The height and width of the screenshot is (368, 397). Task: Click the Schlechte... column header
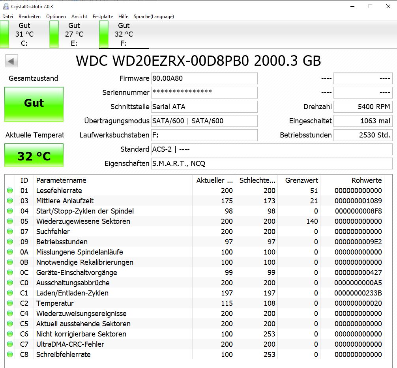point(257,180)
